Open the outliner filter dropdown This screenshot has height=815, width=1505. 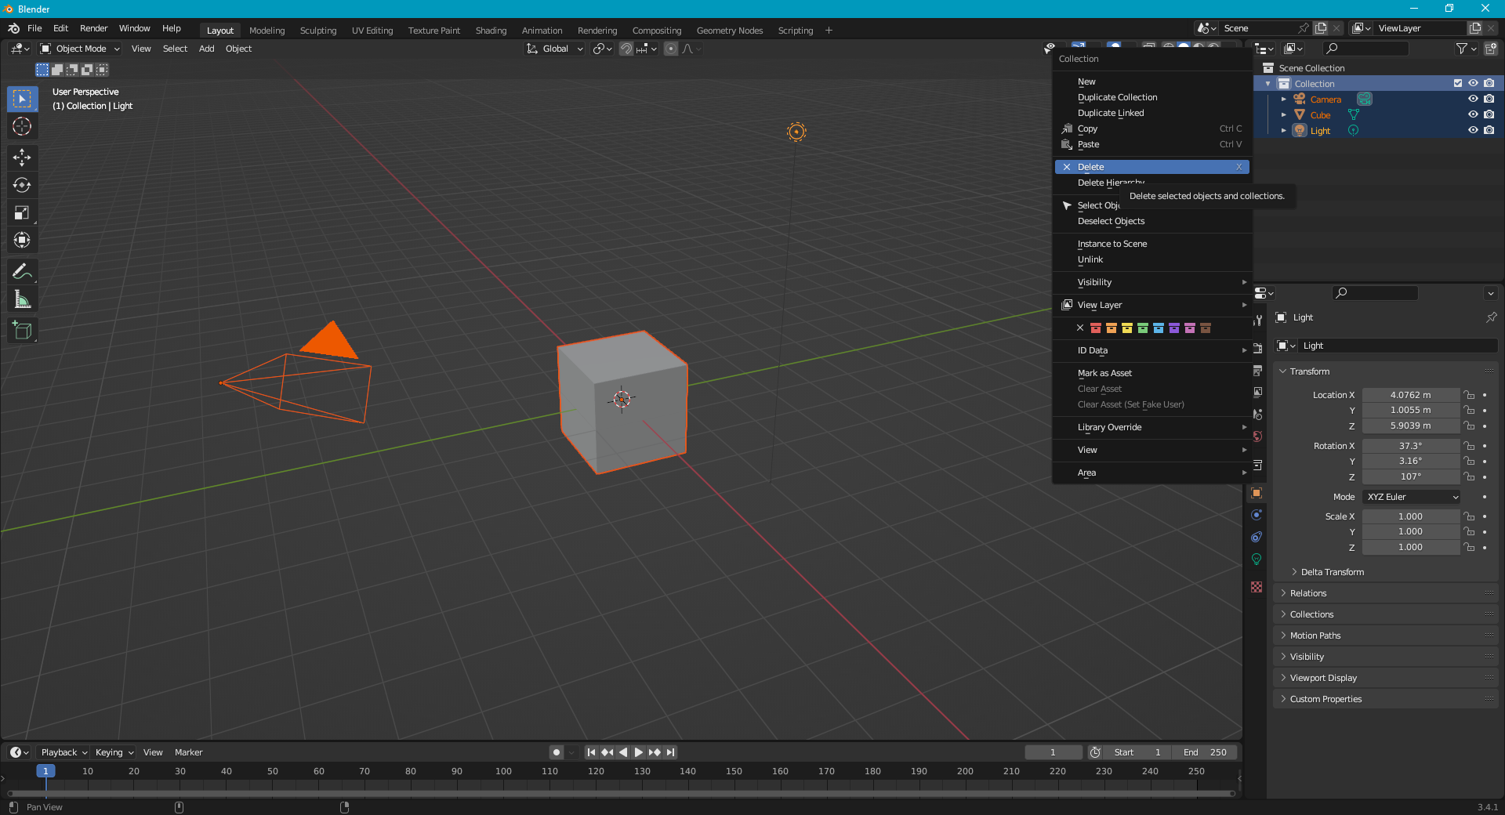coord(1466,49)
